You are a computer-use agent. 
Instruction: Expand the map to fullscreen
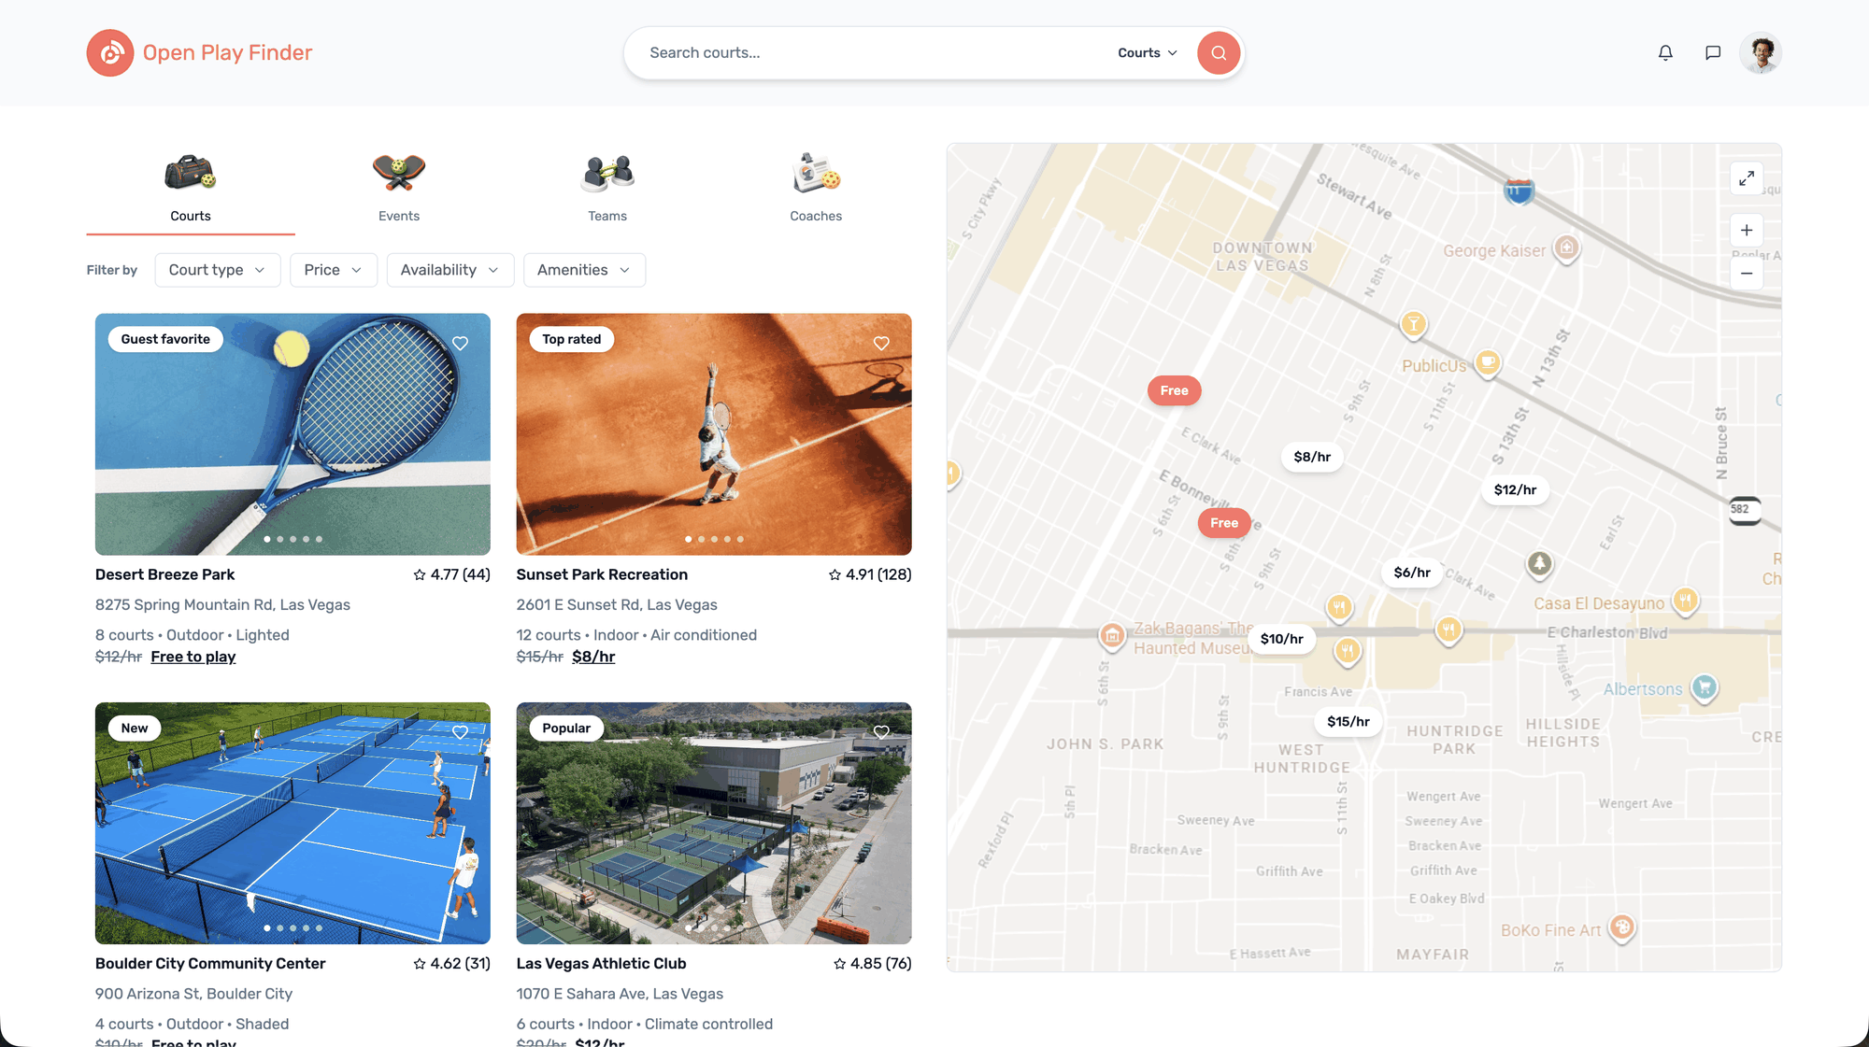pyautogui.click(x=1747, y=177)
